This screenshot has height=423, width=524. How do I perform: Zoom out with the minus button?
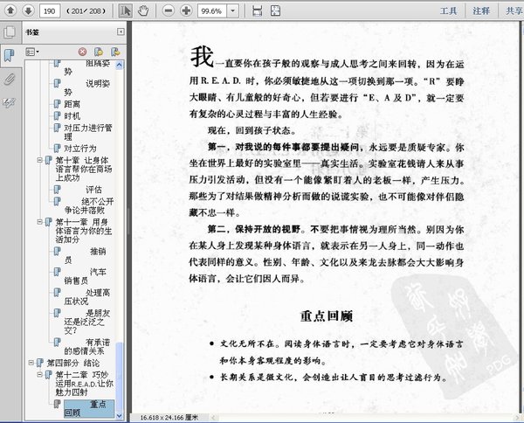[167, 10]
